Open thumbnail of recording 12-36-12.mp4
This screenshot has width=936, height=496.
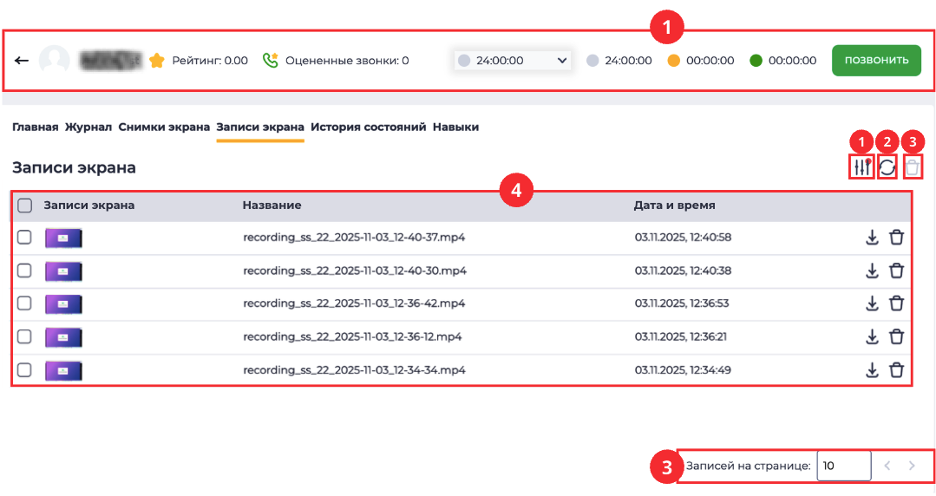(x=64, y=338)
